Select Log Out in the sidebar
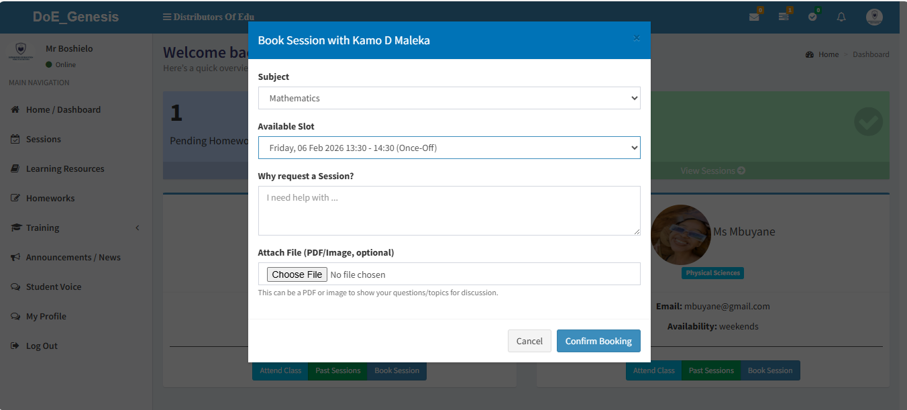 tap(42, 346)
